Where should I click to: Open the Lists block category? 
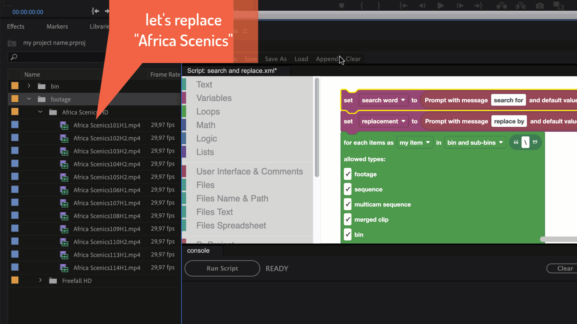click(x=205, y=152)
